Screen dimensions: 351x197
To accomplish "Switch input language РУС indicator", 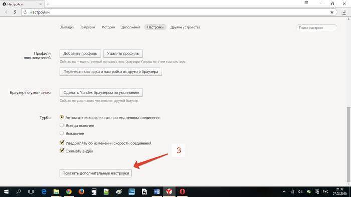I will [x=326, y=192].
